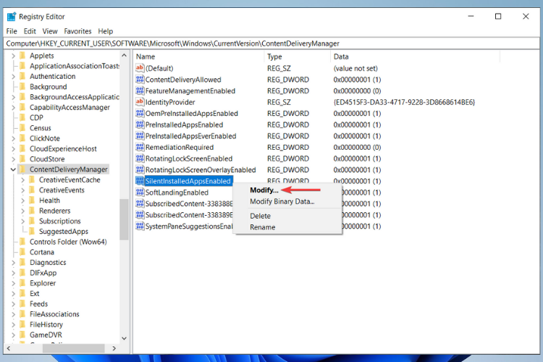Click the IdentityProvider string value icon
Image resolution: width=543 pixels, height=362 pixels.
coord(140,102)
